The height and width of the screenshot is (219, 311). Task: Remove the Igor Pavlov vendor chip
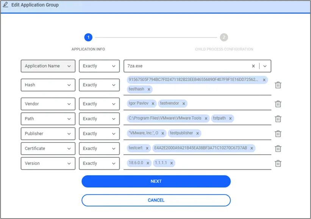(153, 103)
